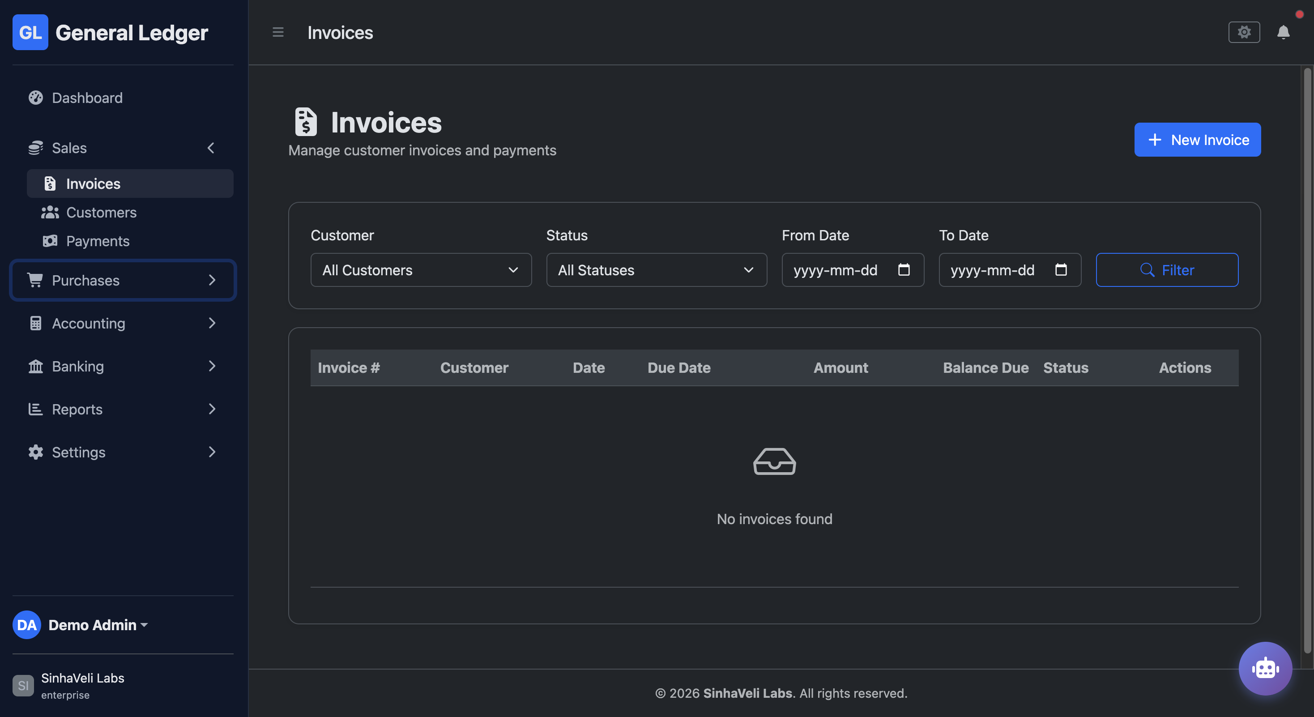Screen dimensions: 1314x717
Task: Click the Dashboard gauge icon
Action: click(x=36, y=98)
